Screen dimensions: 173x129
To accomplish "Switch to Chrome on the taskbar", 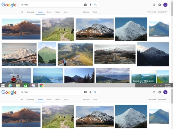I will pyautogui.click(x=41, y=85).
